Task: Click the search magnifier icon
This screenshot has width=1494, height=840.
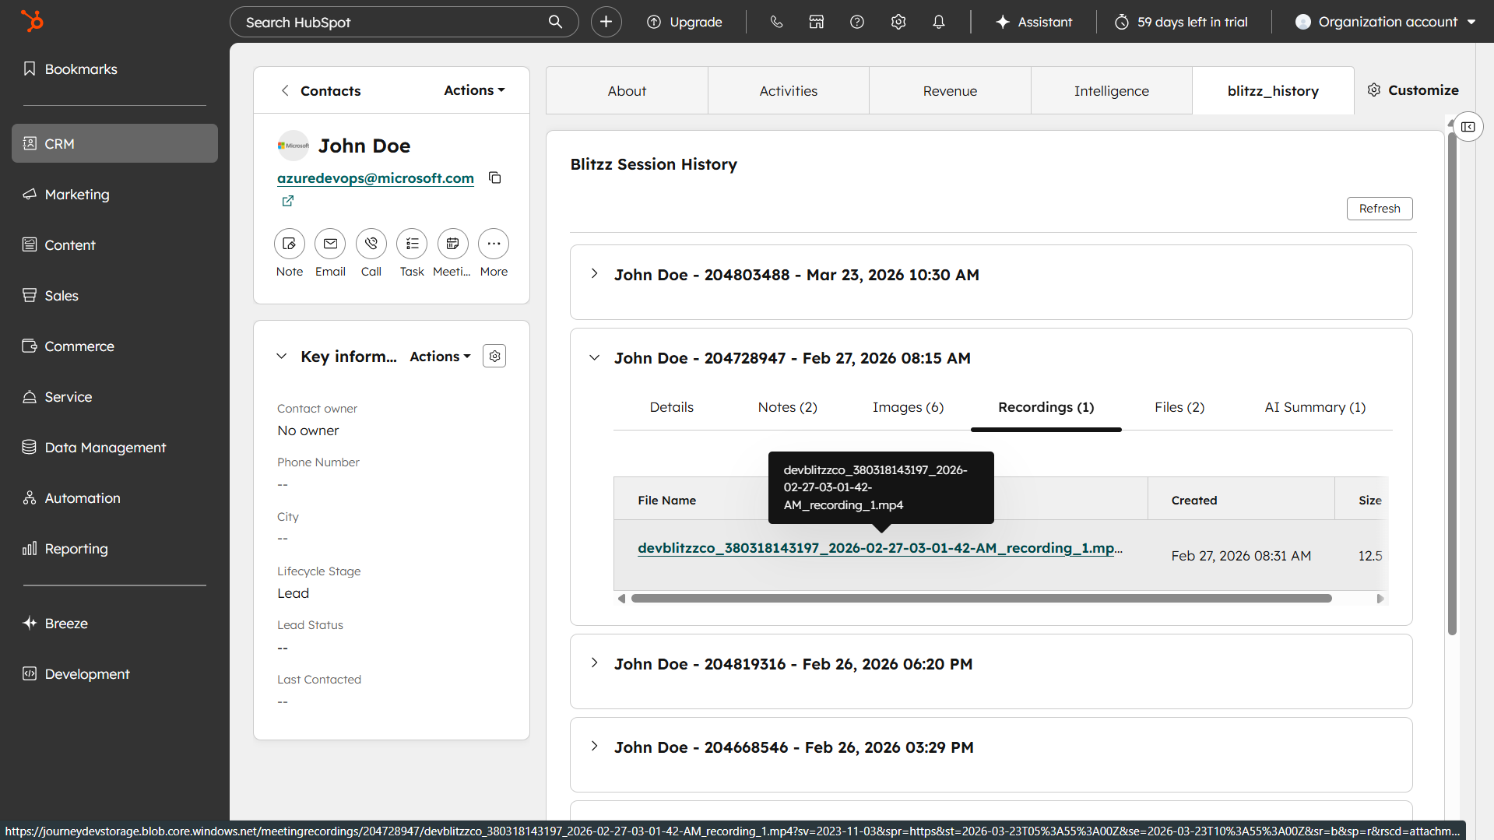Action: coord(555,22)
